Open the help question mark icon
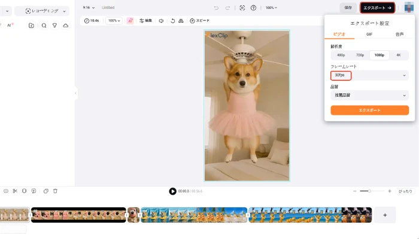Viewport: 419px width, 239px height. pos(253,8)
